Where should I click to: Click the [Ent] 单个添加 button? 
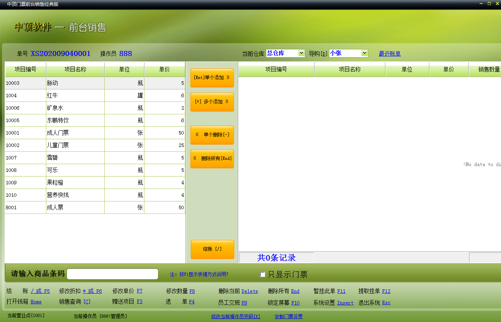point(212,78)
